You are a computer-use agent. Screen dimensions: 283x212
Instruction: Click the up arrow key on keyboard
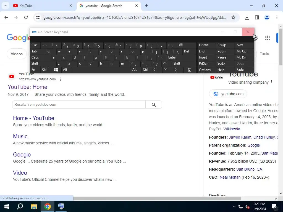point(165,63)
